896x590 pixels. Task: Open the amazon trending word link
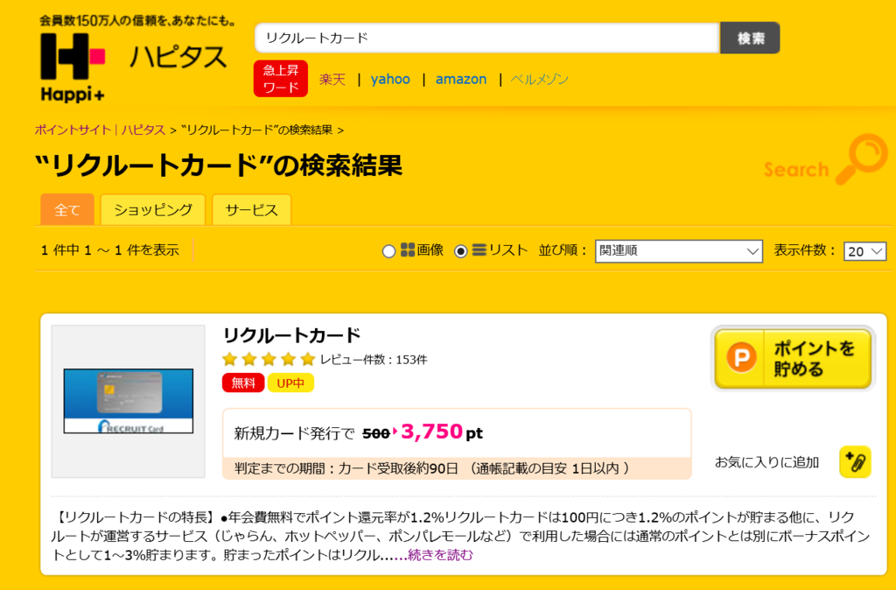point(461,79)
